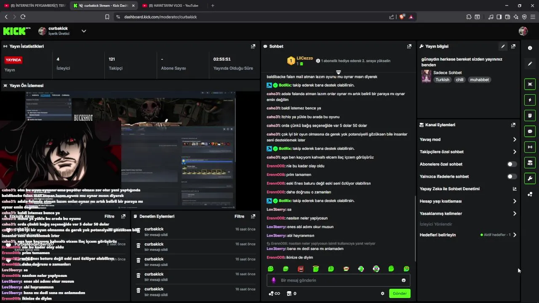The image size is (539, 303).
Task: Switch to the HAYATTAYIM VLOG YouTube tab
Action: click(173, 5)
